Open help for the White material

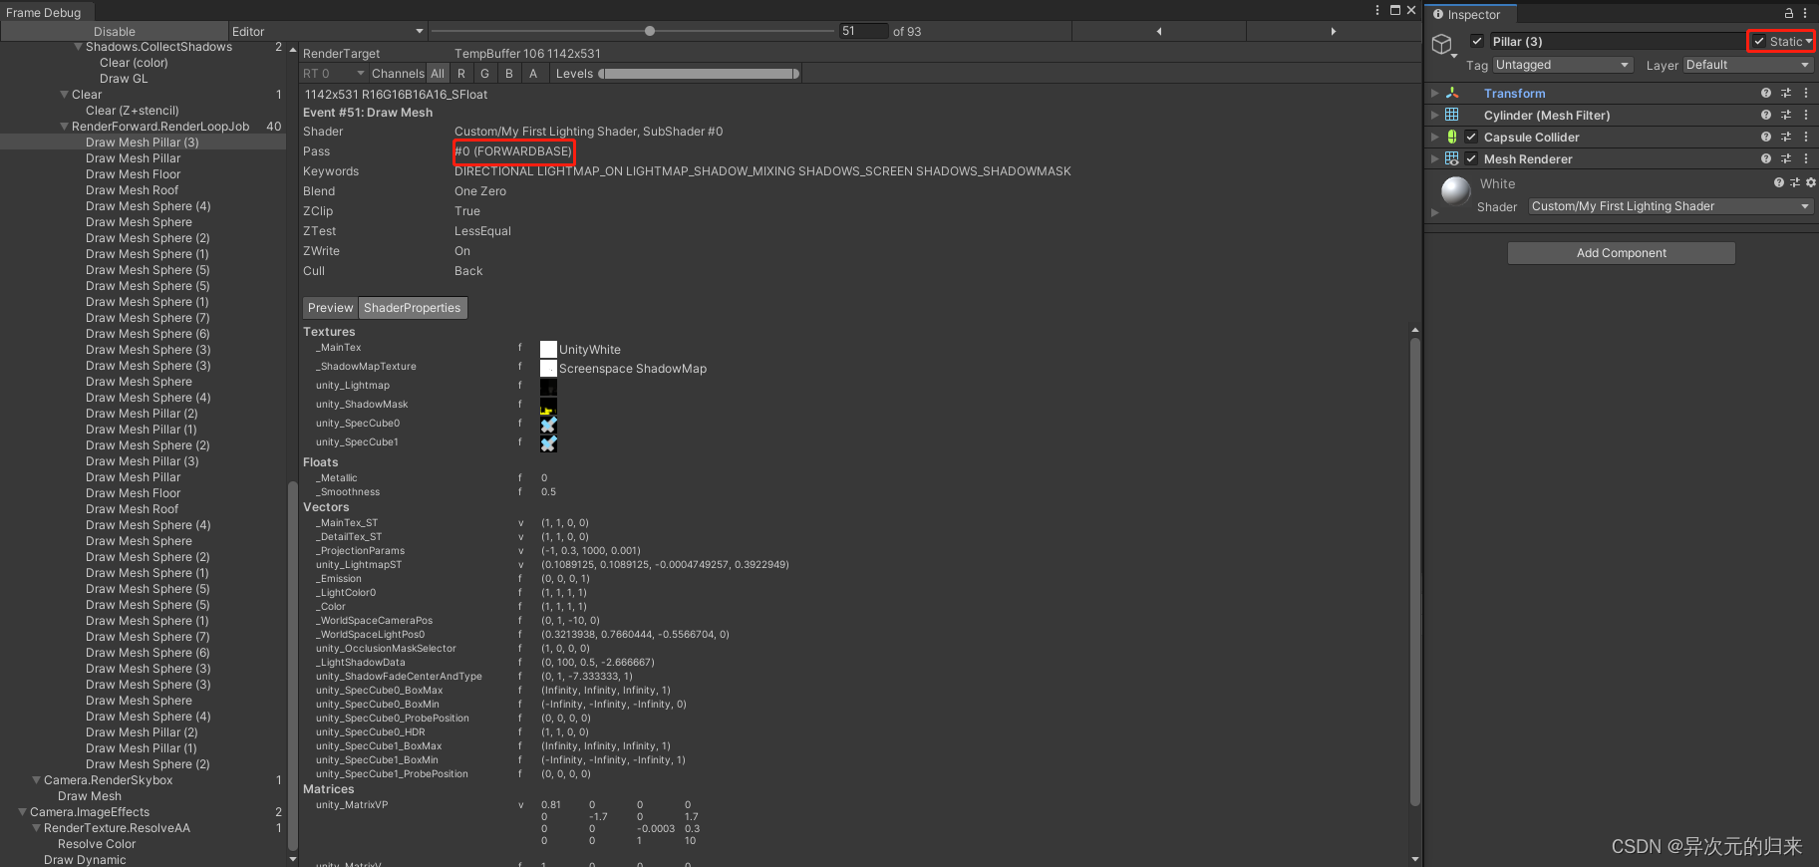click(x=1779, y=182)
